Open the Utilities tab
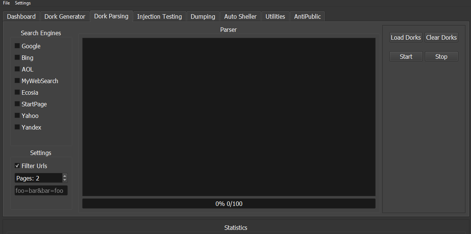The height and width of the screenshot is (234, 471). click(x=275, y=16)
